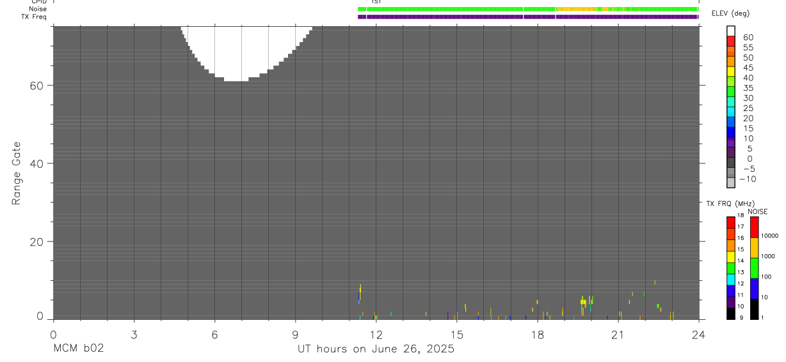Click the red segment of the ELEV color bar
This screenshot has height=362, width=786.
point(731,41)
